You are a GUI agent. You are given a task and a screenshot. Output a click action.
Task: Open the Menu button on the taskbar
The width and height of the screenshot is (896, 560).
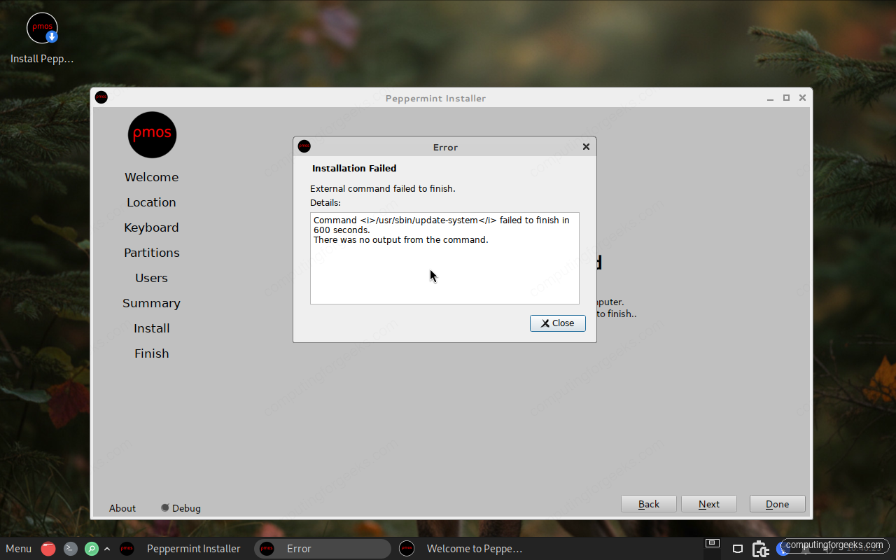click(19, 549)
